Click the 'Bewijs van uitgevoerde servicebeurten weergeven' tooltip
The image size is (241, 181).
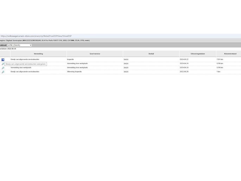coord(26,64)
